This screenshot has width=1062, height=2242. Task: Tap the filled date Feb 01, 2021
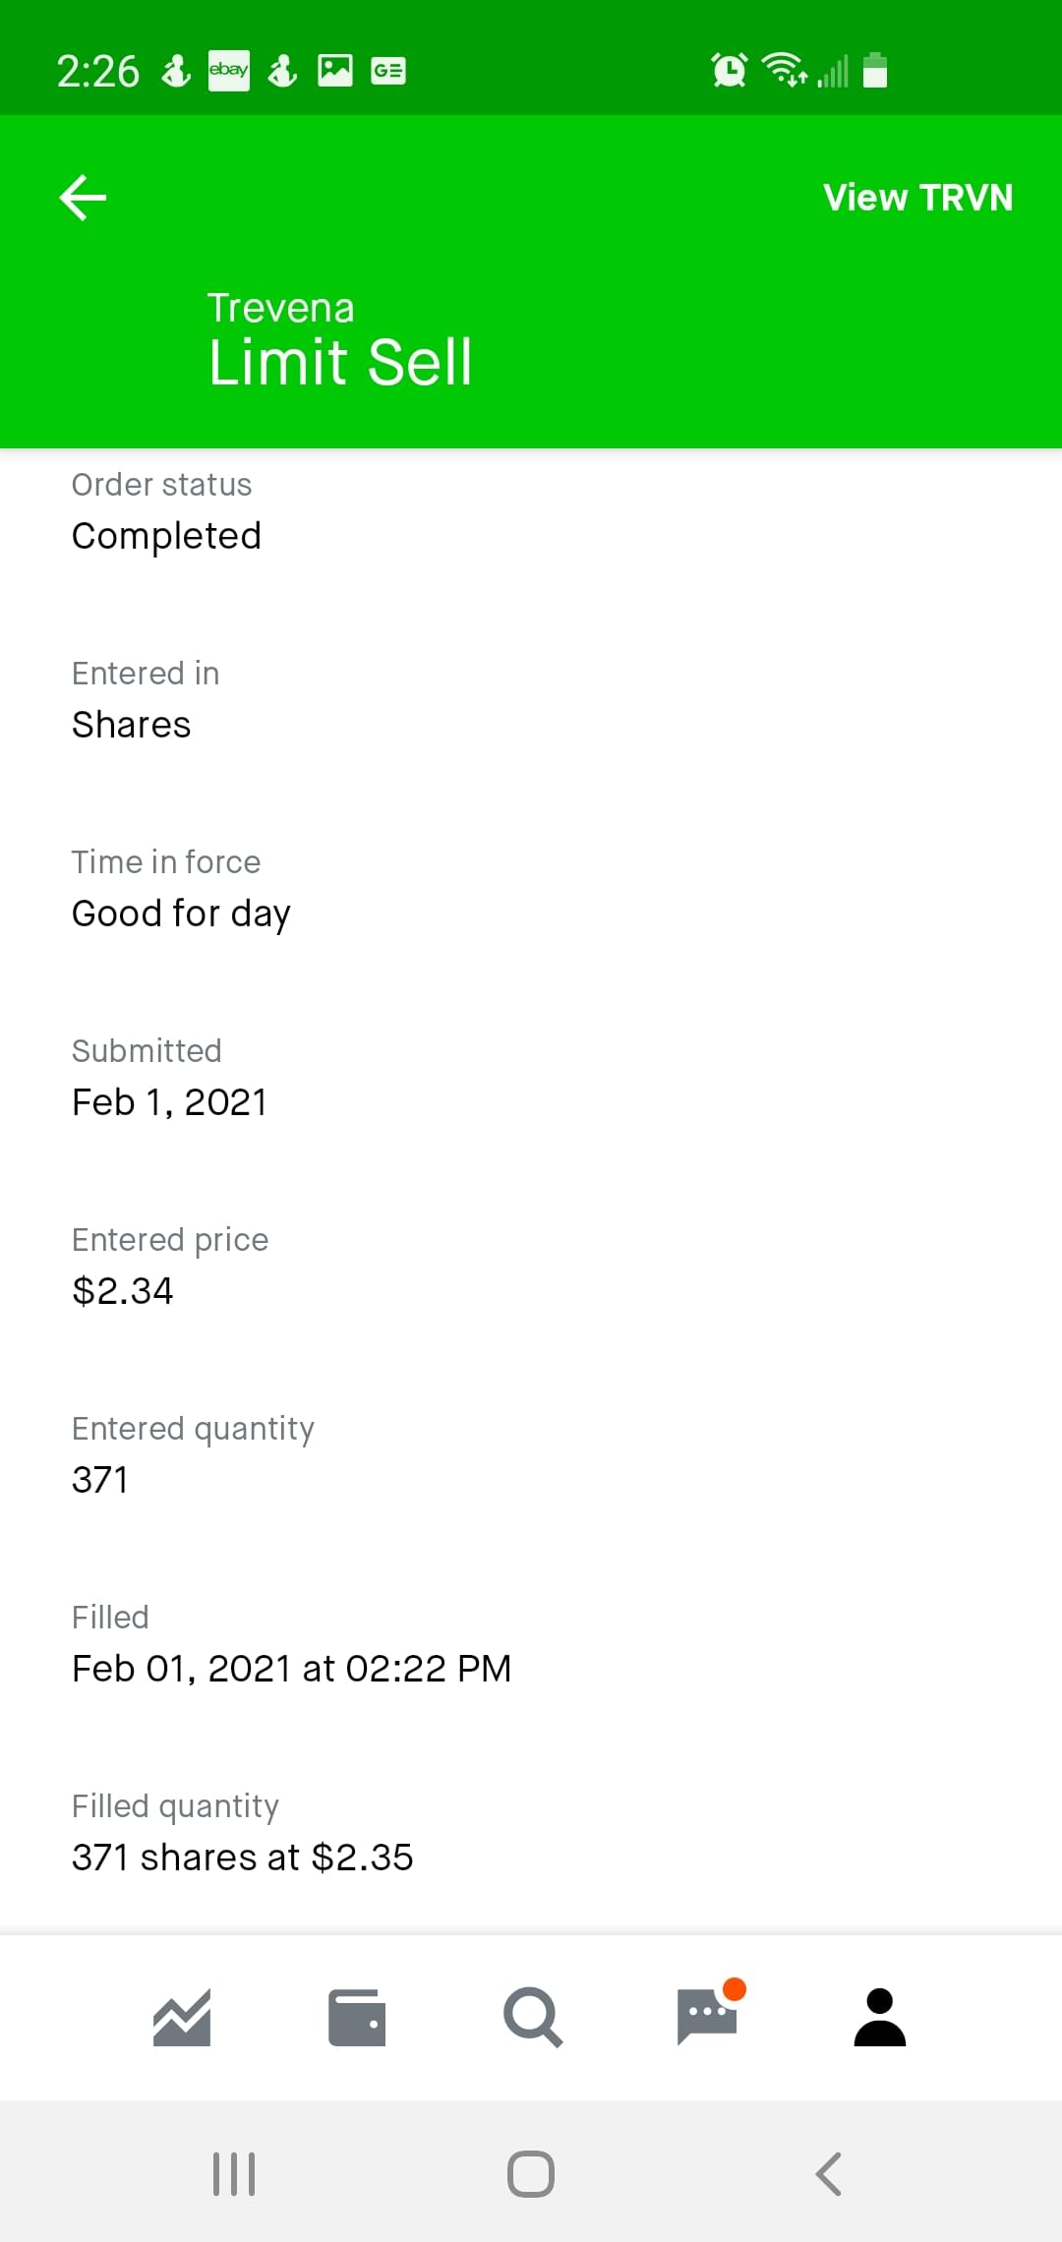[x=291, y=1669]
